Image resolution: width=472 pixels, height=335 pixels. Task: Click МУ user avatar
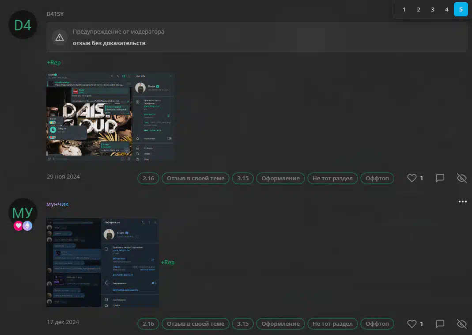click(23, 213)
